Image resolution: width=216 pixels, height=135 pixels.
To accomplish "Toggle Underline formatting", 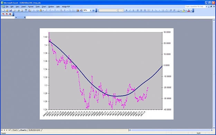I will 133,10.
